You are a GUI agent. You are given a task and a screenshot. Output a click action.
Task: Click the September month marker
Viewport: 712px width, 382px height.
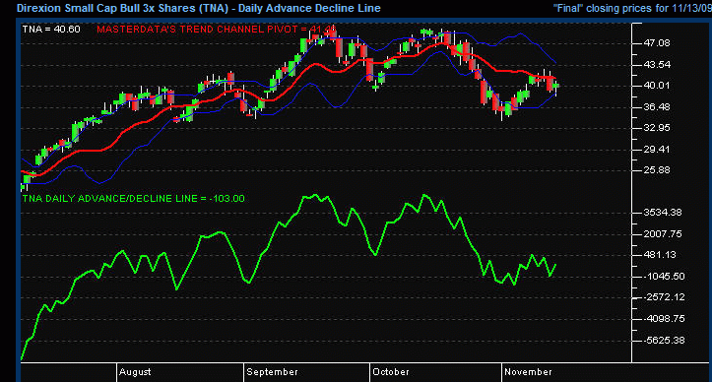(272, 372)
